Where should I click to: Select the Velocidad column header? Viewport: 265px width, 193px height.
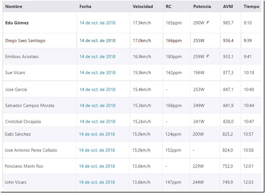(x=143, y=6)
